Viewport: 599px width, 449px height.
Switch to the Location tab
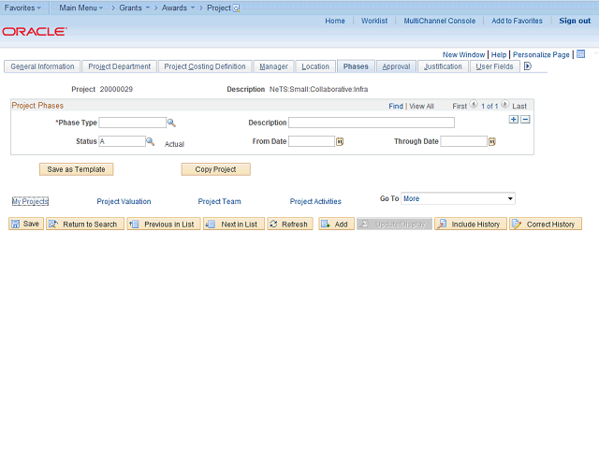pos(315,66)
